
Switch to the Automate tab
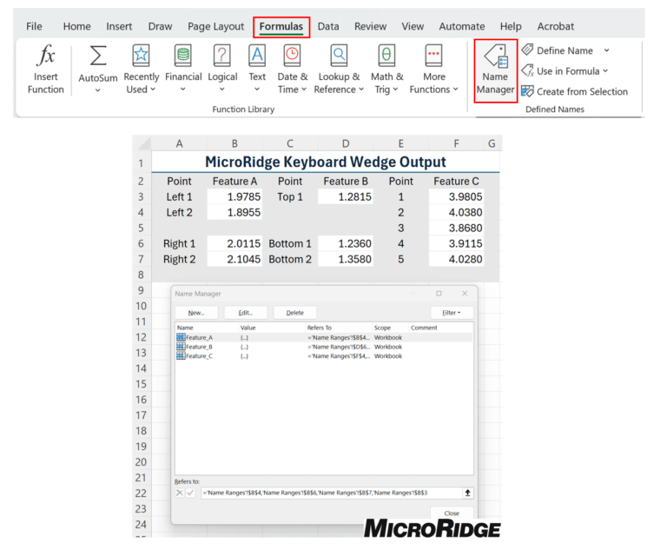[x=462, y=26]
